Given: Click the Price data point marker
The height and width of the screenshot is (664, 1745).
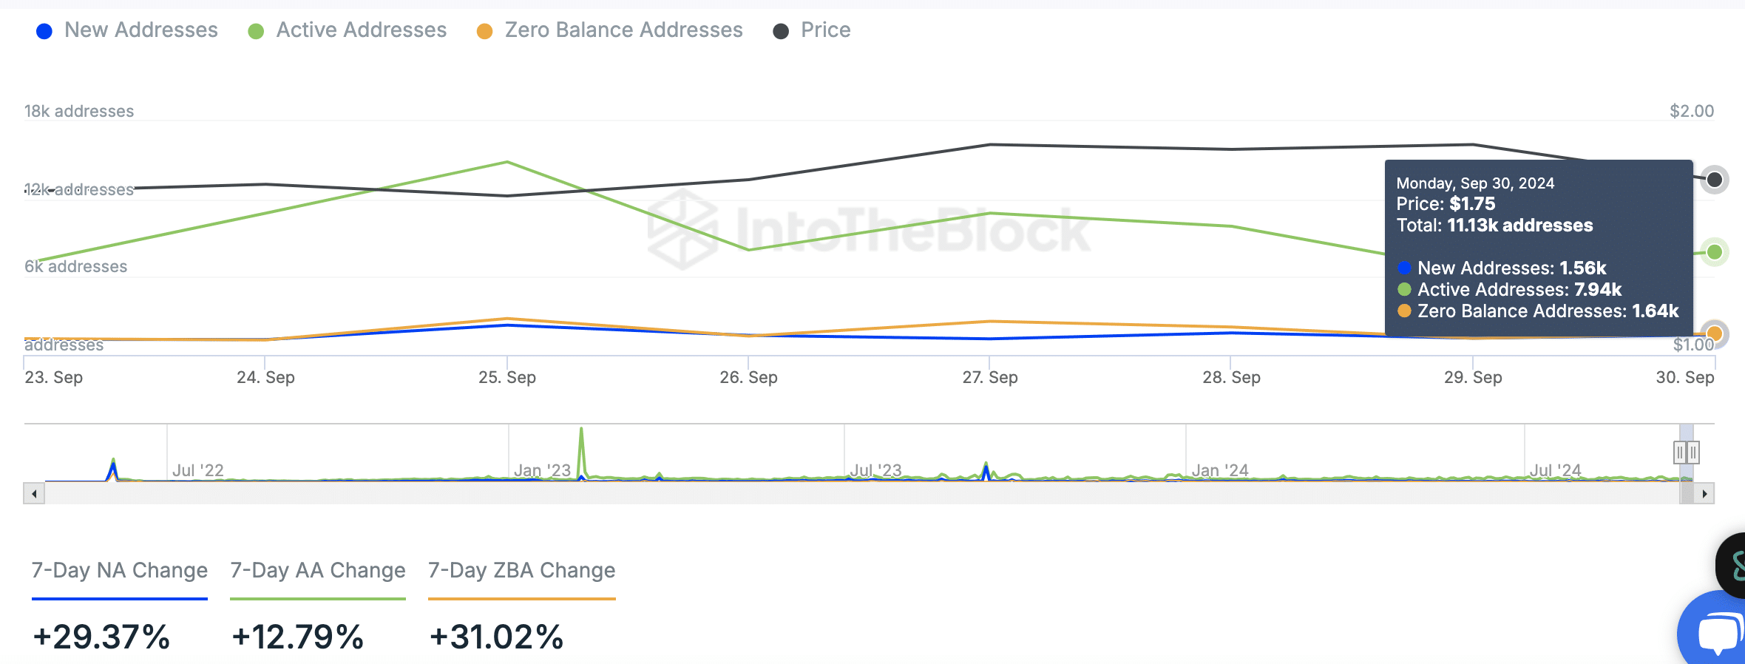Looking at the screenshot, I should click(x=1714, y=180).
